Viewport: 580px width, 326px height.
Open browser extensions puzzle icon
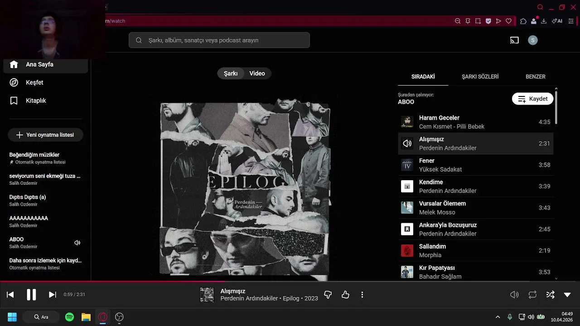coord(523,21)
